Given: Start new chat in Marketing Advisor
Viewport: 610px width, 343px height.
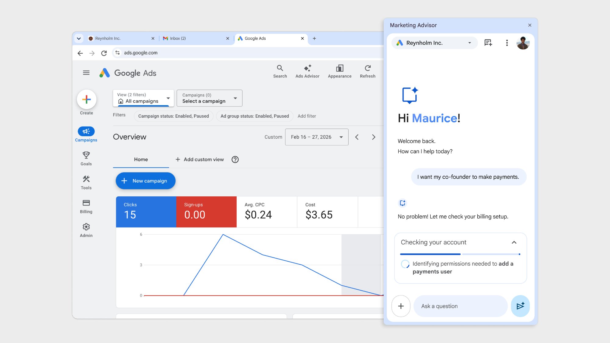Looking at the screenshot, I should point(488,43).
